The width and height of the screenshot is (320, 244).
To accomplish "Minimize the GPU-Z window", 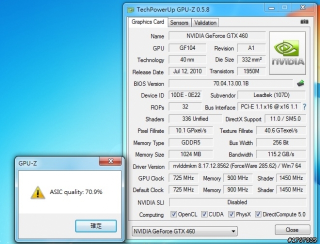I will 271,8.
